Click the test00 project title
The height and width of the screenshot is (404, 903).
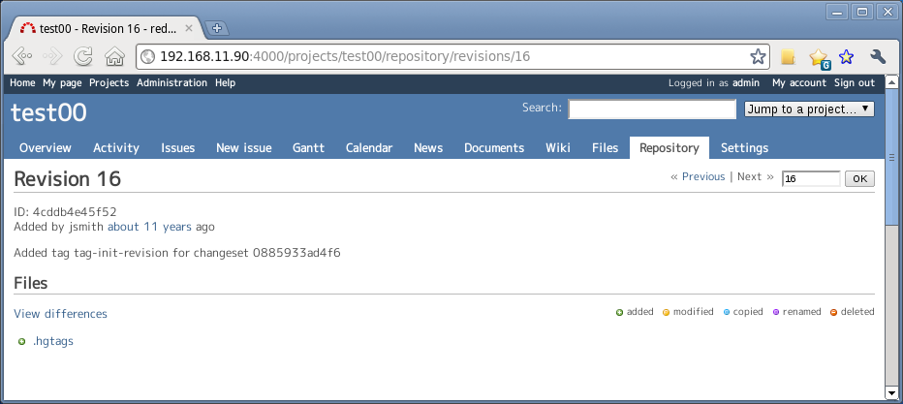point(49,112)
